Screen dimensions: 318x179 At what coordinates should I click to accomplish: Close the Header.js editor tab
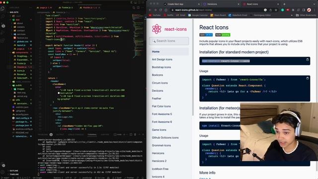99,8
